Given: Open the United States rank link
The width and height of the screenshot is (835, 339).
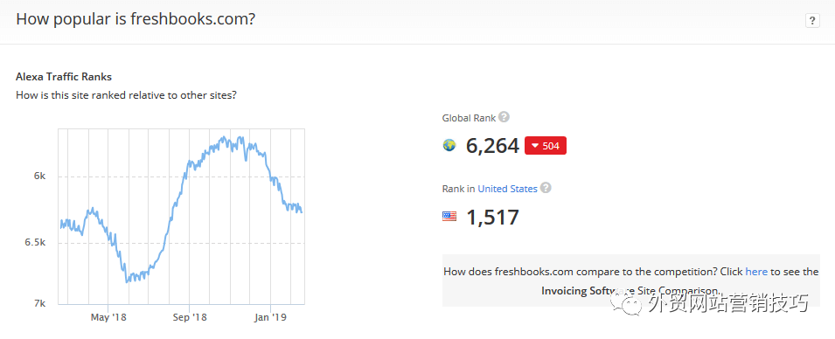Looking at the screenshot, I should [x=507, y=189].
